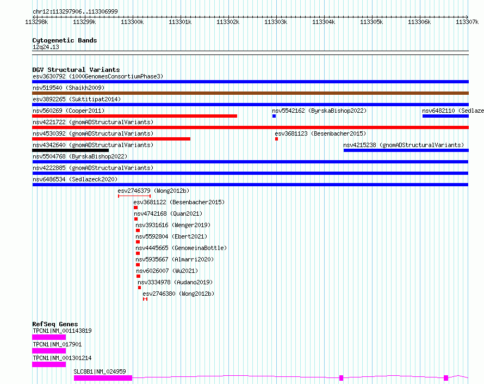The height and width of the screenshot is (384, 484).
Task: Open nsv5504768 ByrskaBishop2022 label
Action: point(80,156)
